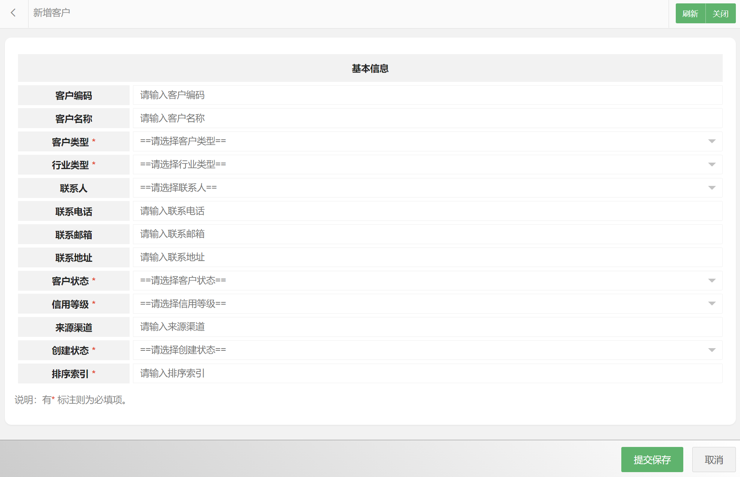The height and width of the screenshot is (477, 740).
Task: Click the 取消 cancel button
Action: pos(713,460)
